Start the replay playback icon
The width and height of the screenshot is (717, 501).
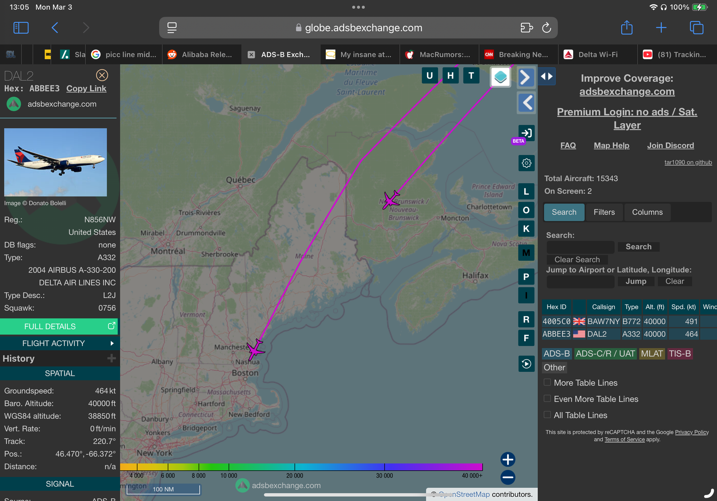(526, 364)
